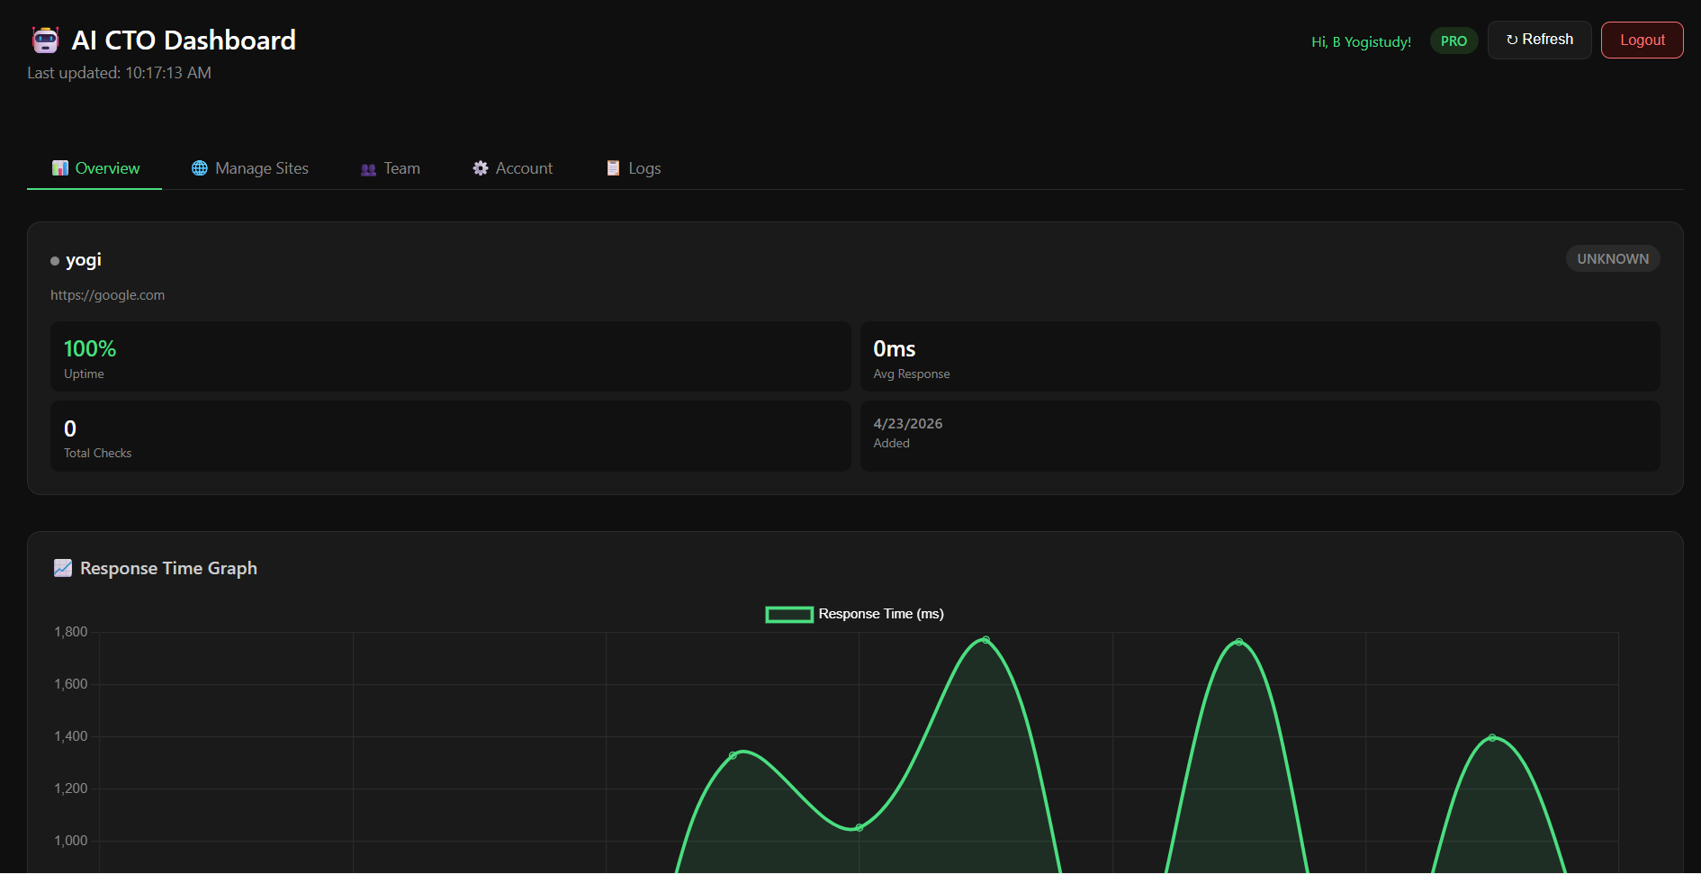Click the team members icon next to Team

click(368, 169)
